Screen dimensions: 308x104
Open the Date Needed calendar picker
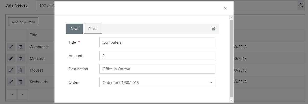[x=301, y=5]
